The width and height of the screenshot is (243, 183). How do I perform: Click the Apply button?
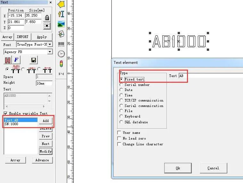click(x=42, y=37)
